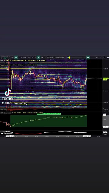This screenshot has width=109, height=193.
Task: Click the crosshair target icon
Action: [42, 58]
